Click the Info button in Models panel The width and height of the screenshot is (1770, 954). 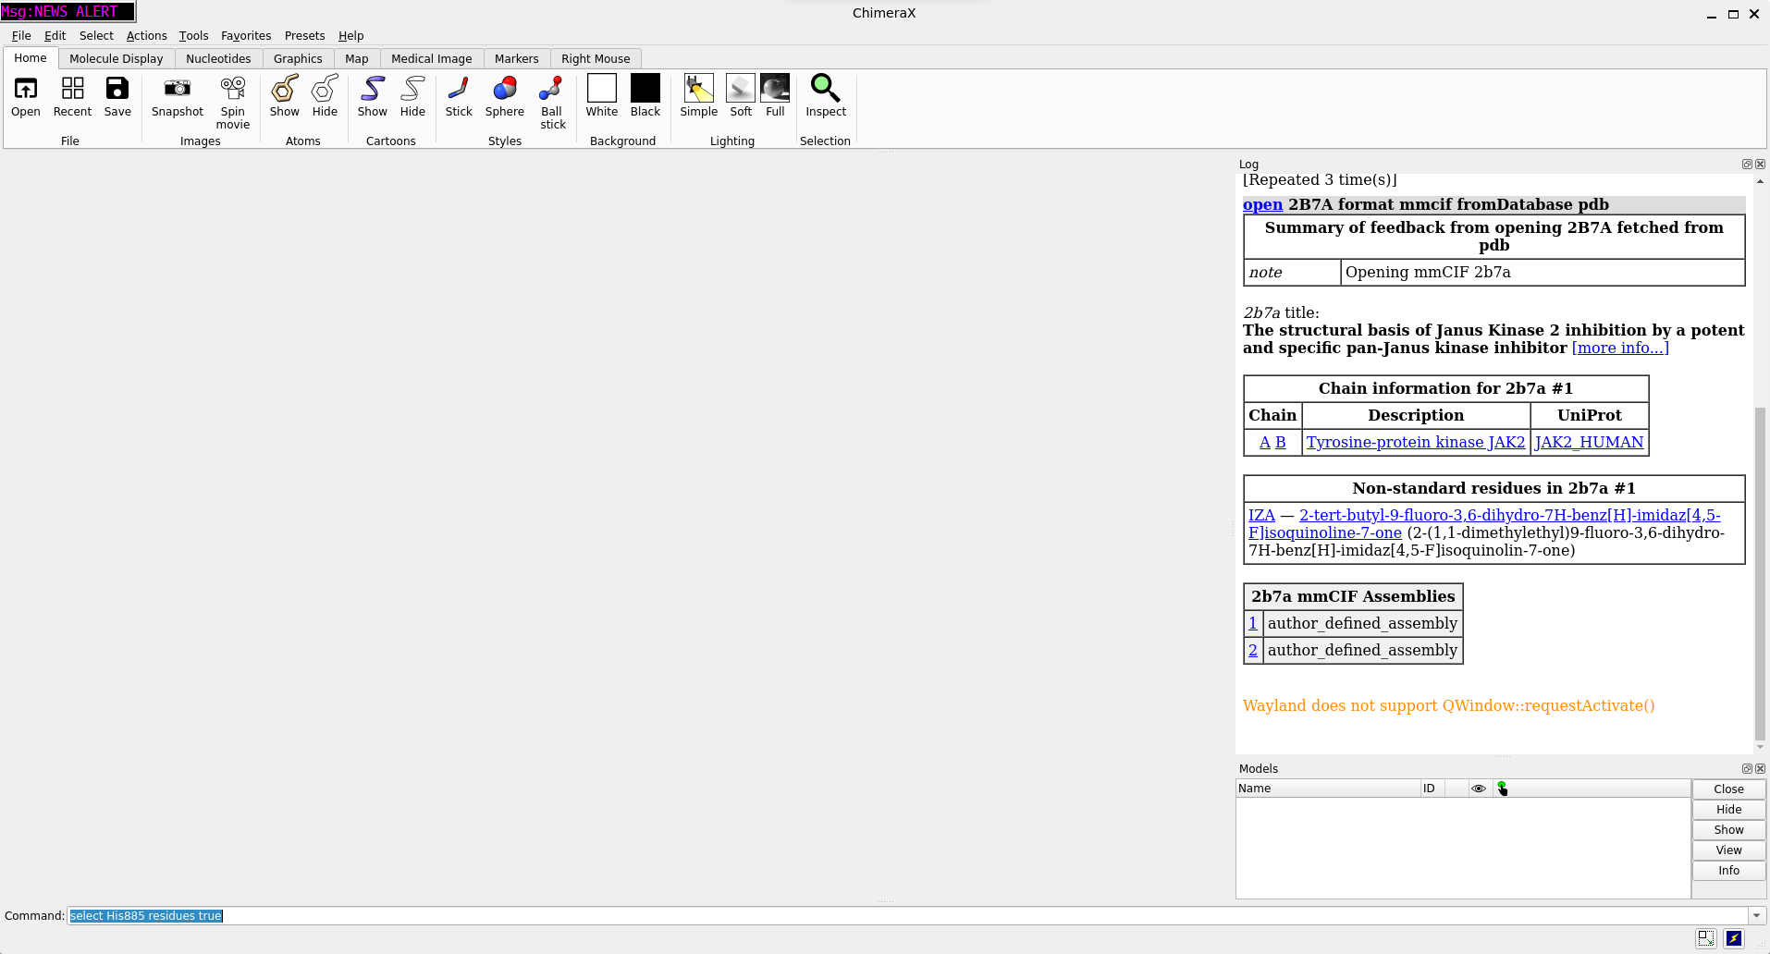pos(1727,870)
